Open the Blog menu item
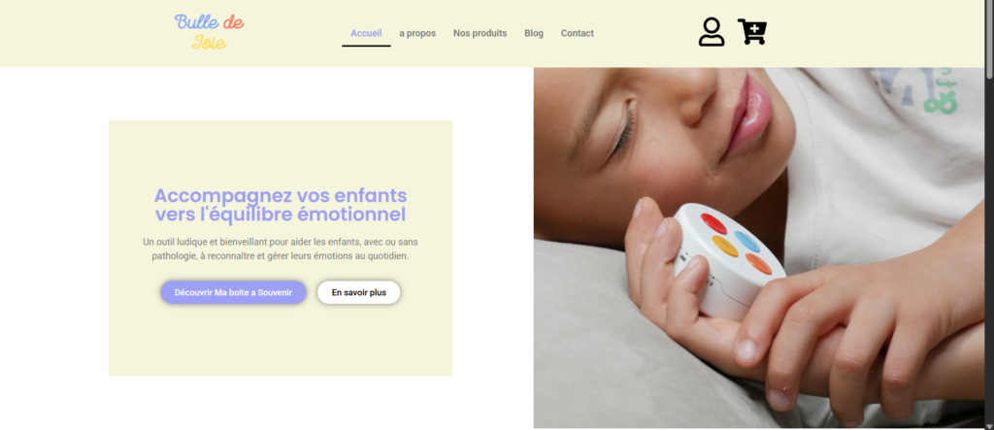This screenshot has width=994, height=430. [x=534, y=33]
